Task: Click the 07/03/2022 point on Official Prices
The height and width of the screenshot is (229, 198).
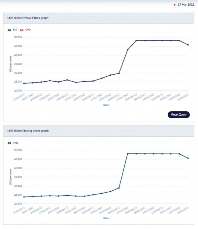Action: coord(127,50)
